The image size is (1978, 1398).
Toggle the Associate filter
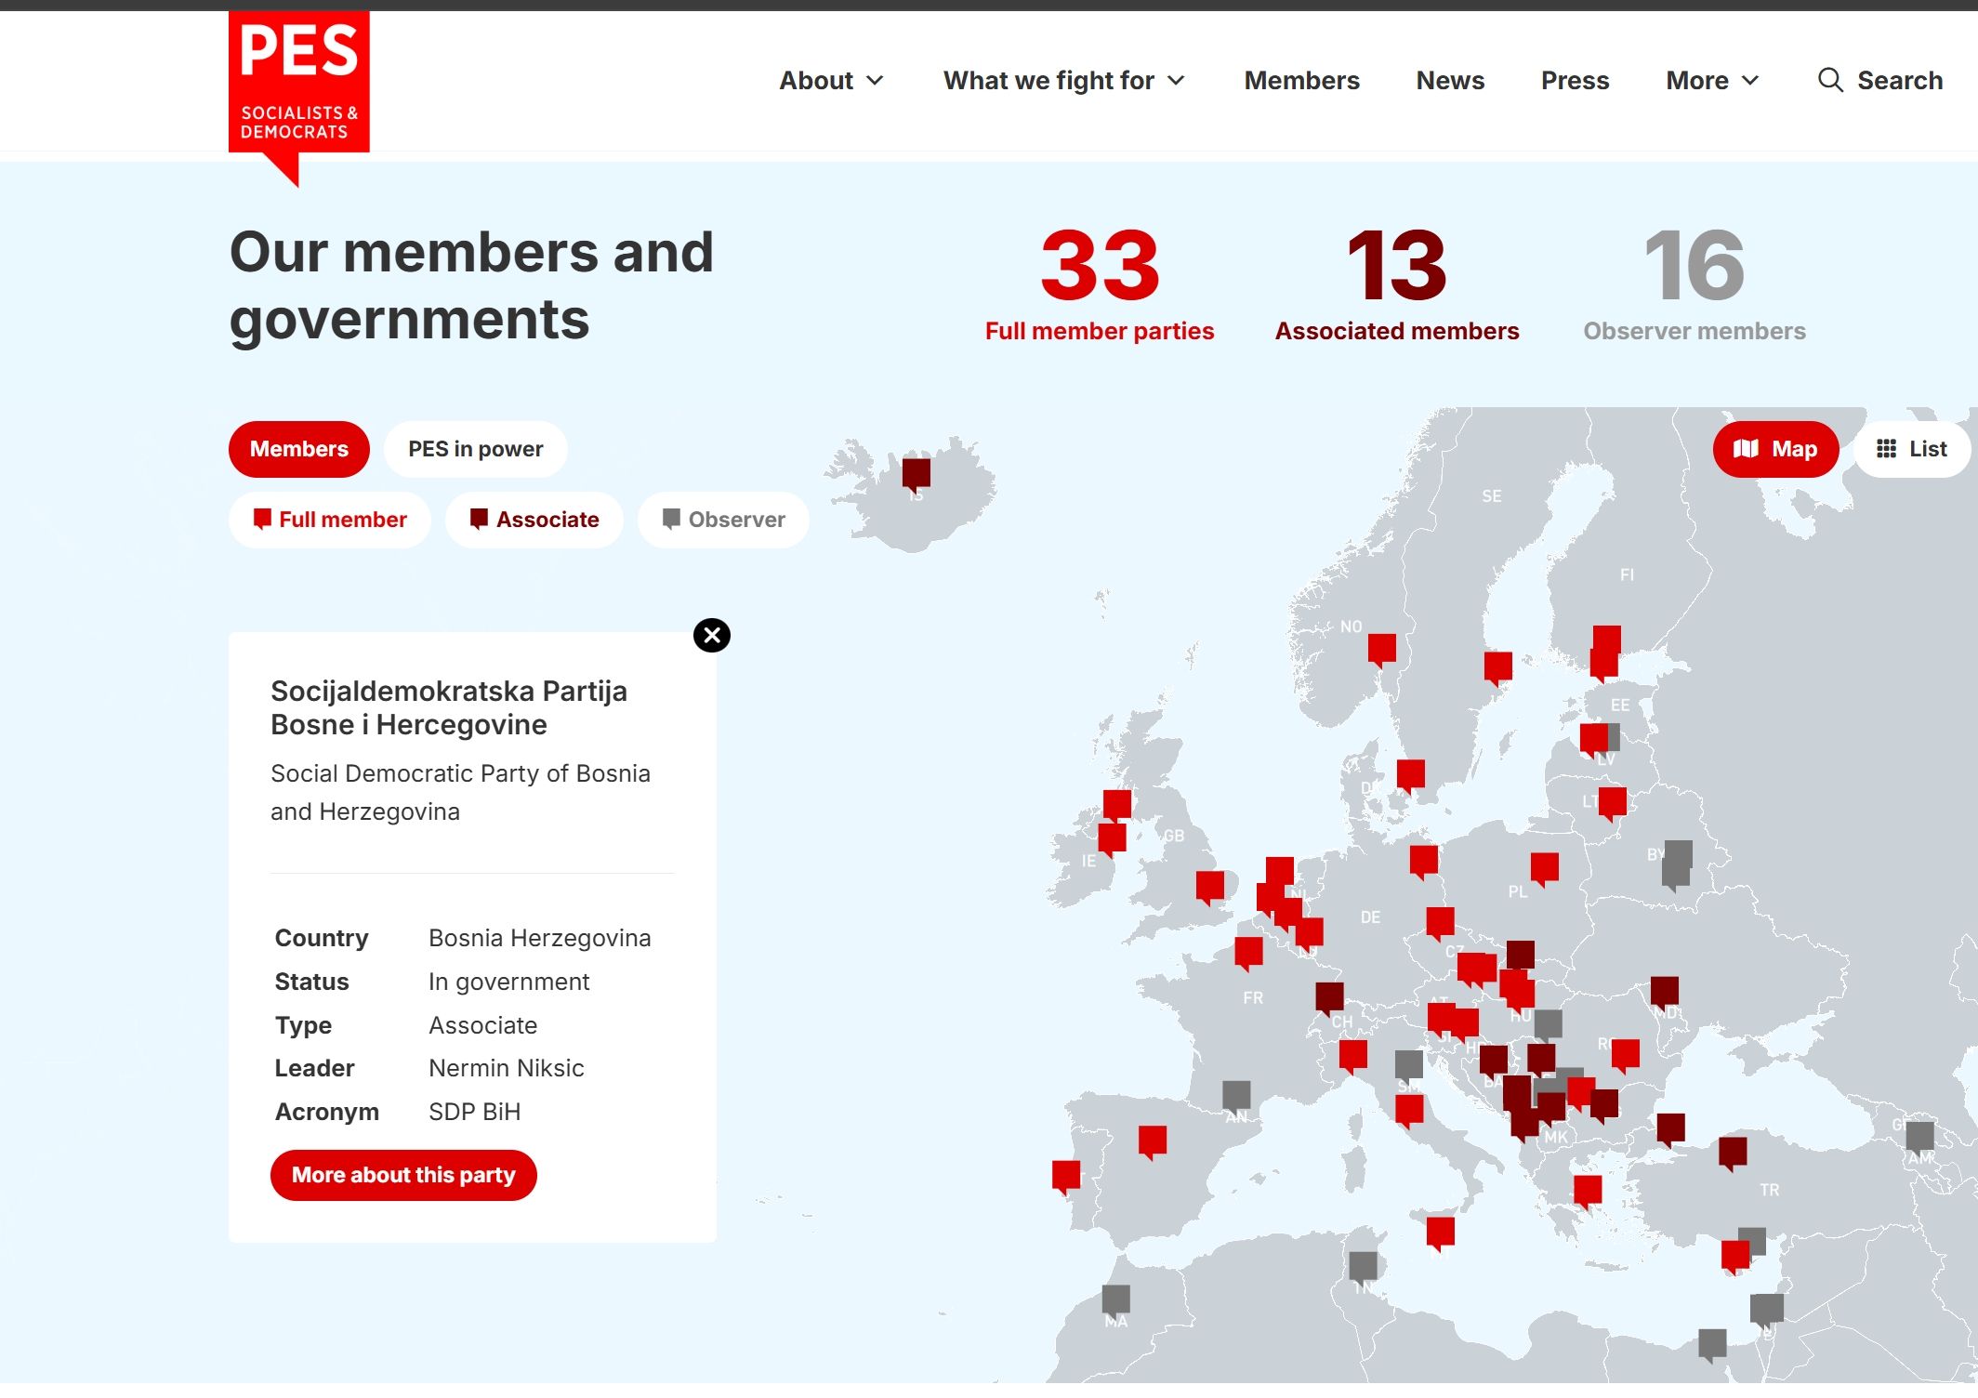pyautogui.click(x=534, y=520)
